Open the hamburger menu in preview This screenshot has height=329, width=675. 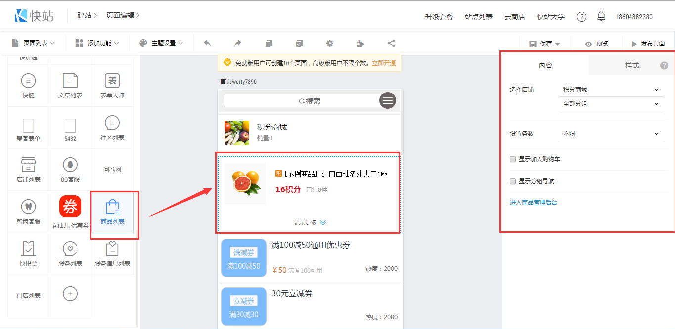pyautogui.click(x=388, y=100)
